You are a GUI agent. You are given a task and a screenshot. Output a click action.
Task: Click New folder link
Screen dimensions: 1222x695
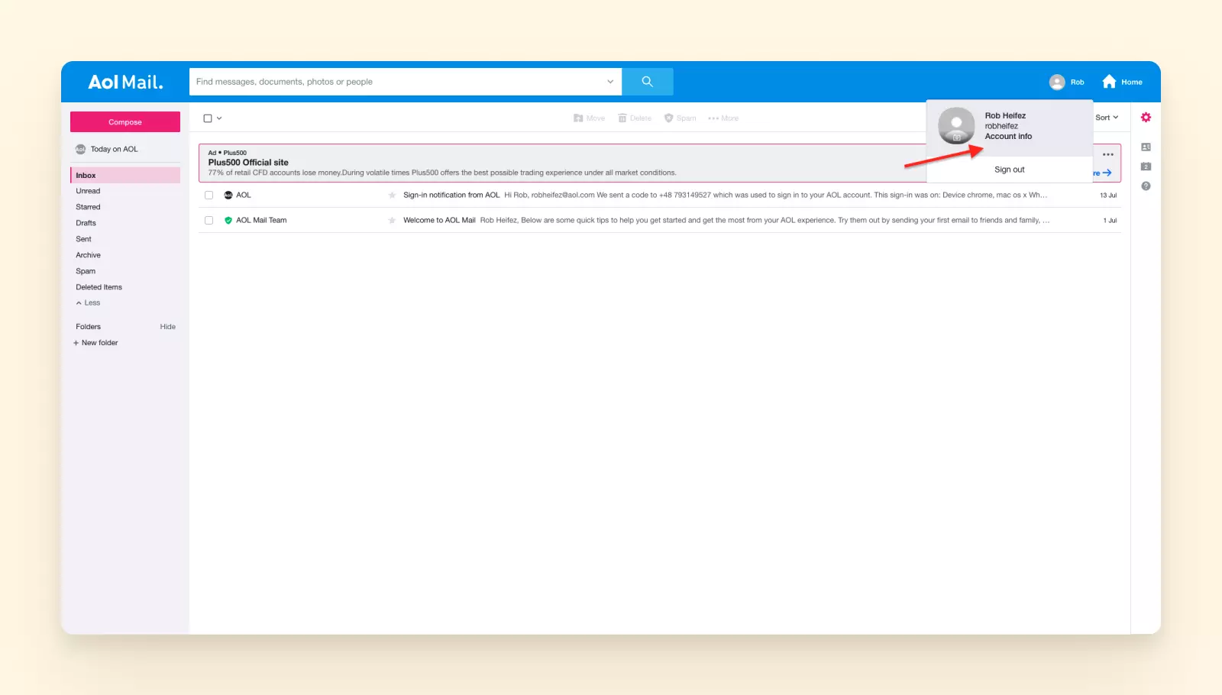click(100, 344)
